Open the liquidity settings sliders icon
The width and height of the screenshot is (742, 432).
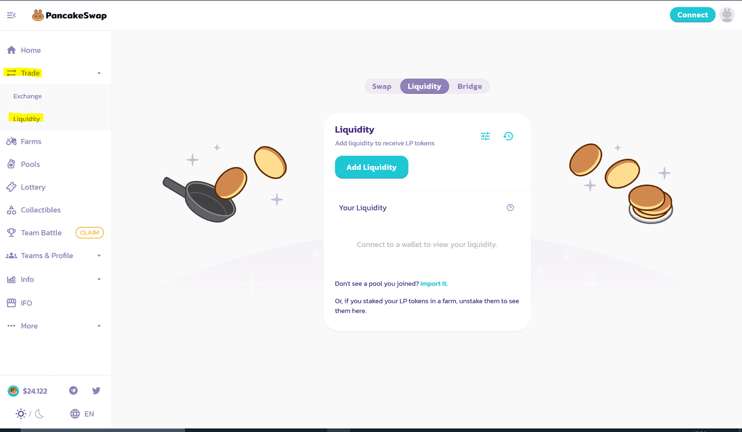click(x=485, y=136)
